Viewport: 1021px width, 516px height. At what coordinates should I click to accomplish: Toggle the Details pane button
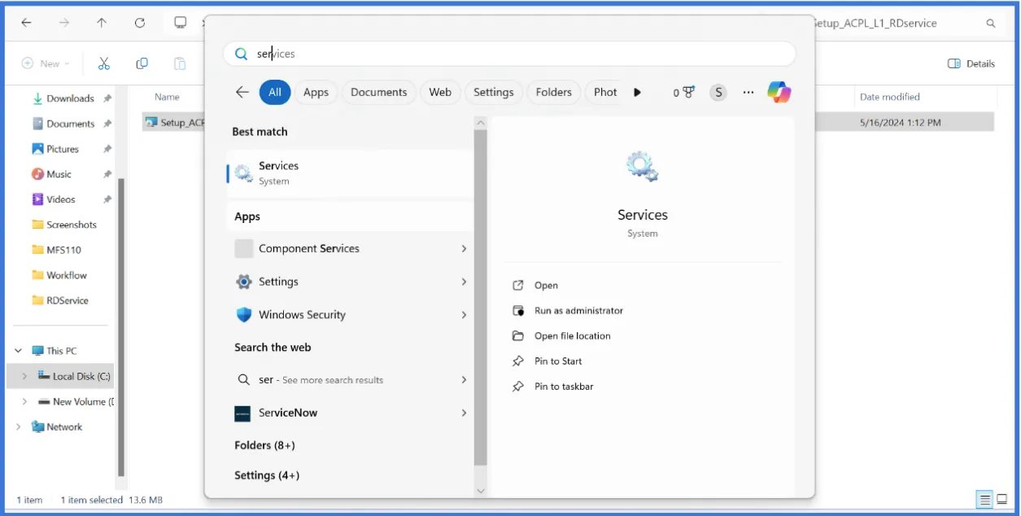pos(971,63)
